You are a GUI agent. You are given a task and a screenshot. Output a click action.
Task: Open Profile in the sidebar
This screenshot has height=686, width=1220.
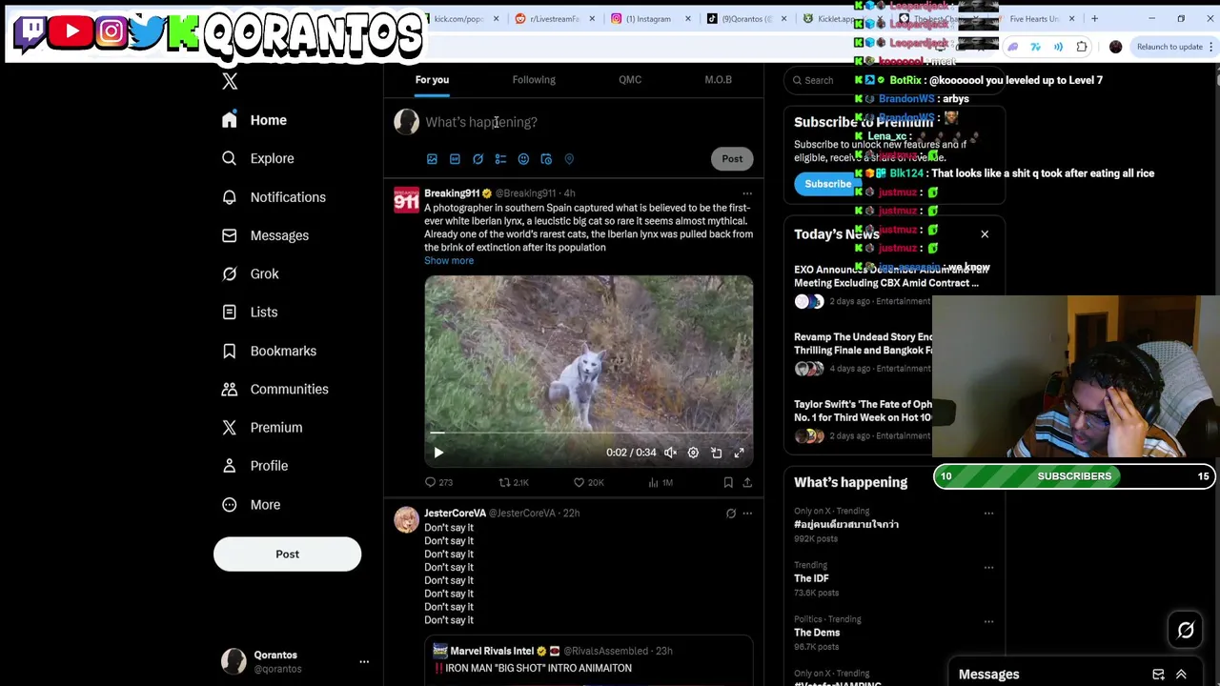coord(254,466)
